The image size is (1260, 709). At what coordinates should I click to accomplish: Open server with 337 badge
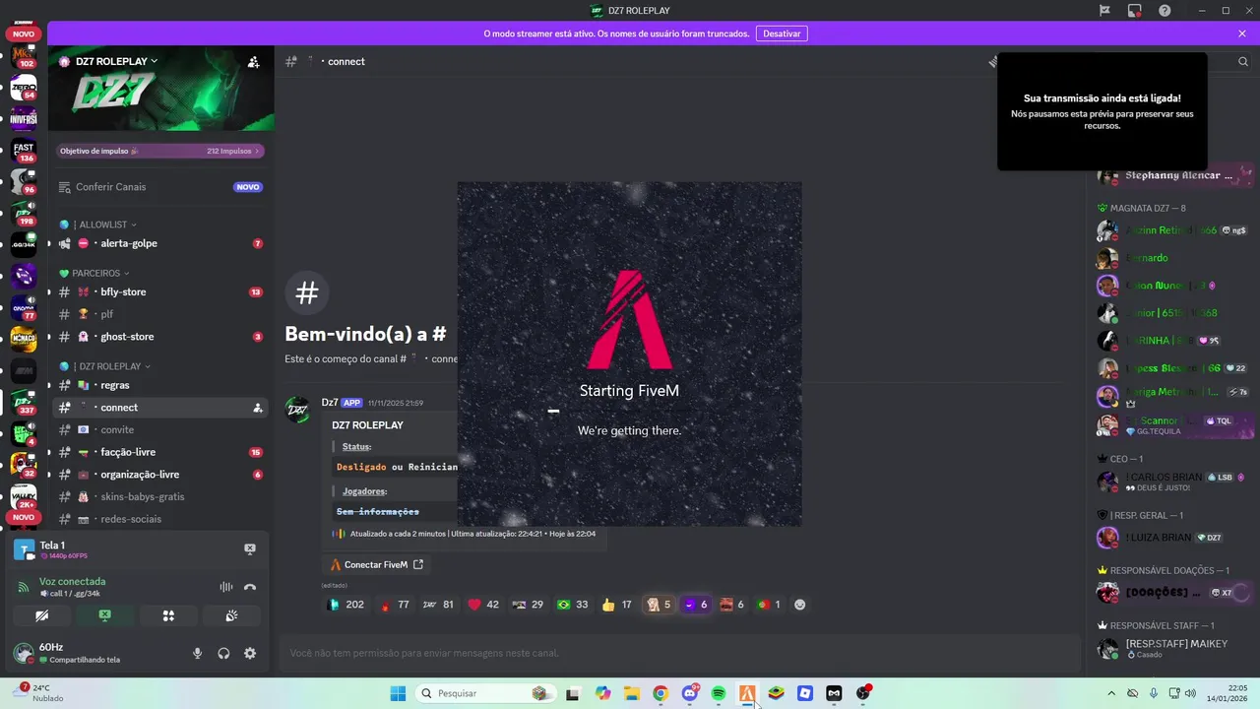click(x=23, y=402)
